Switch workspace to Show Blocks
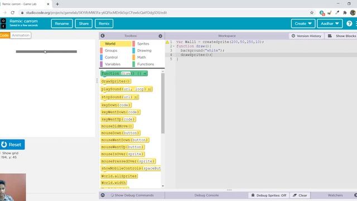 tap(342, 36)
